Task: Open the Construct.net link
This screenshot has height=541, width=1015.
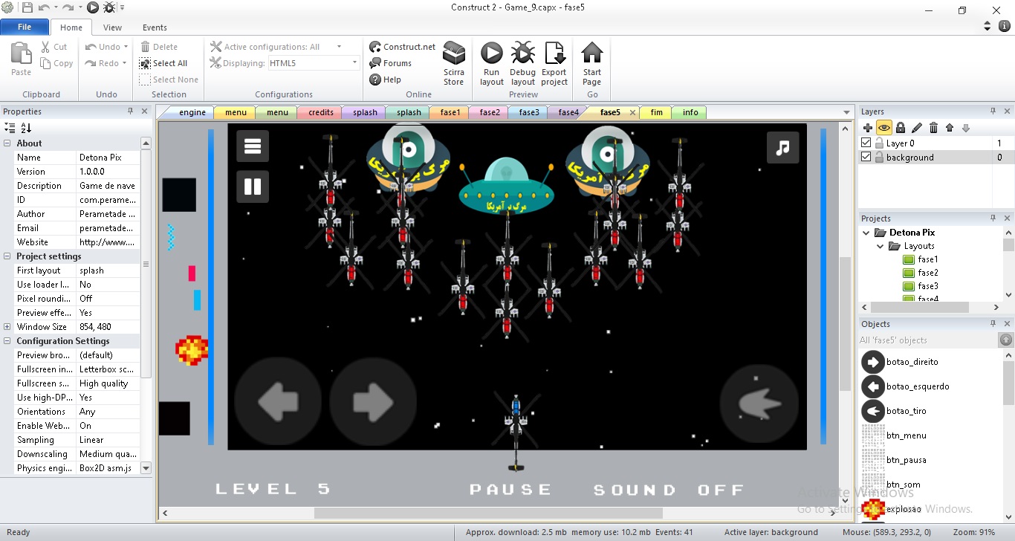Action: tap(403, 47)
